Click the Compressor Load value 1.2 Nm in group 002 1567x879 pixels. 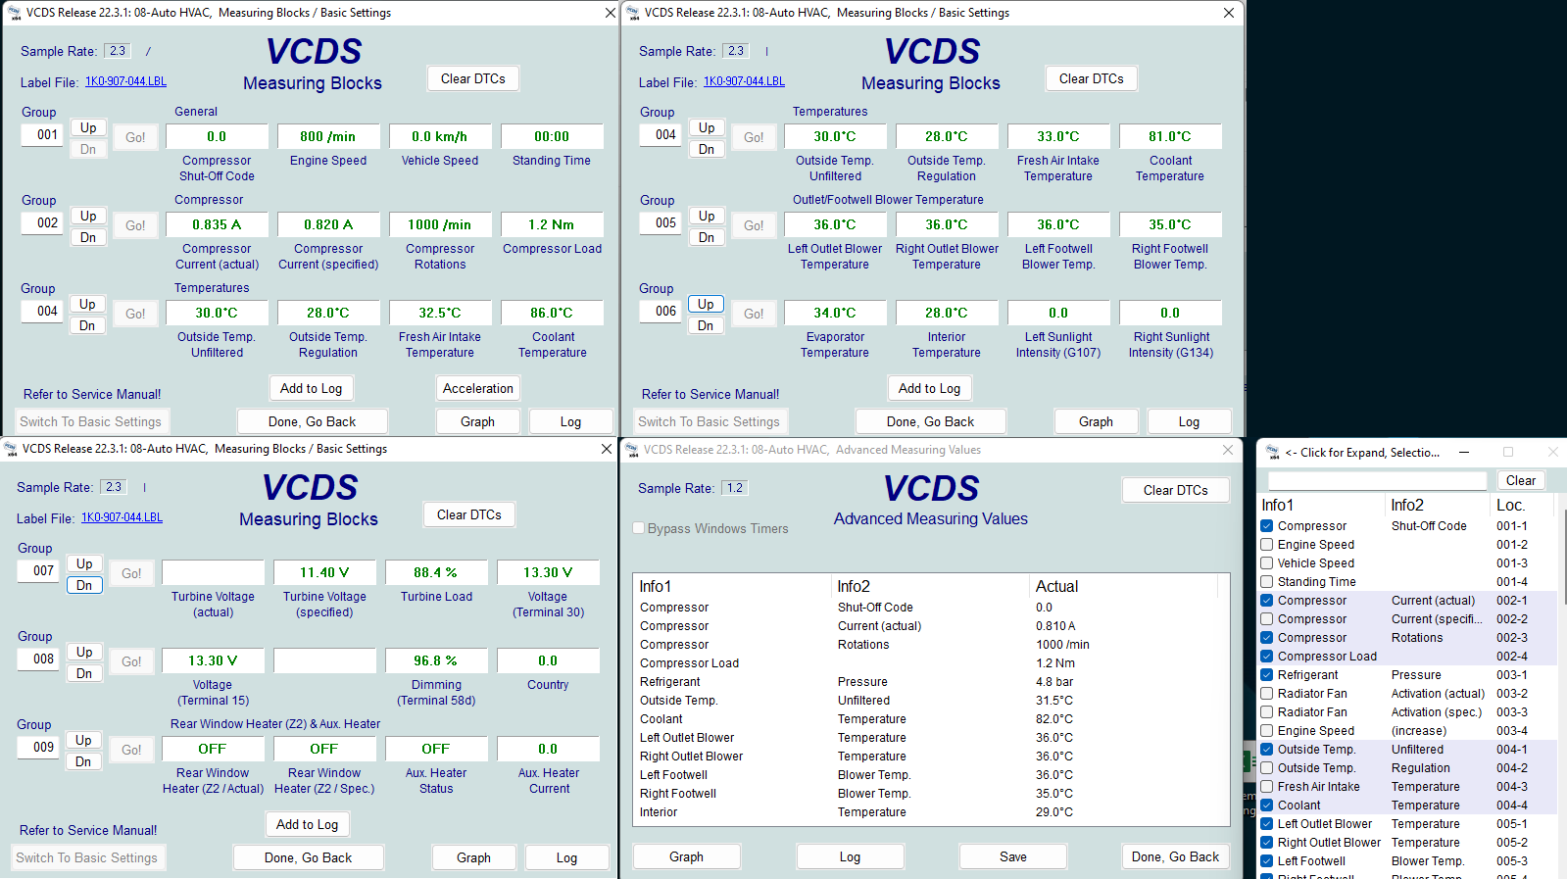552,224
